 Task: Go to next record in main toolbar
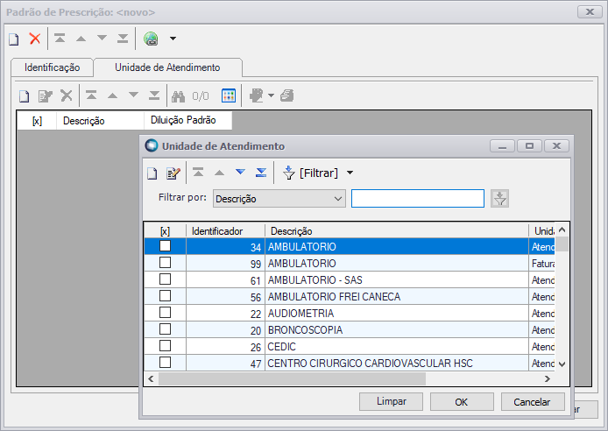point(102,38)
